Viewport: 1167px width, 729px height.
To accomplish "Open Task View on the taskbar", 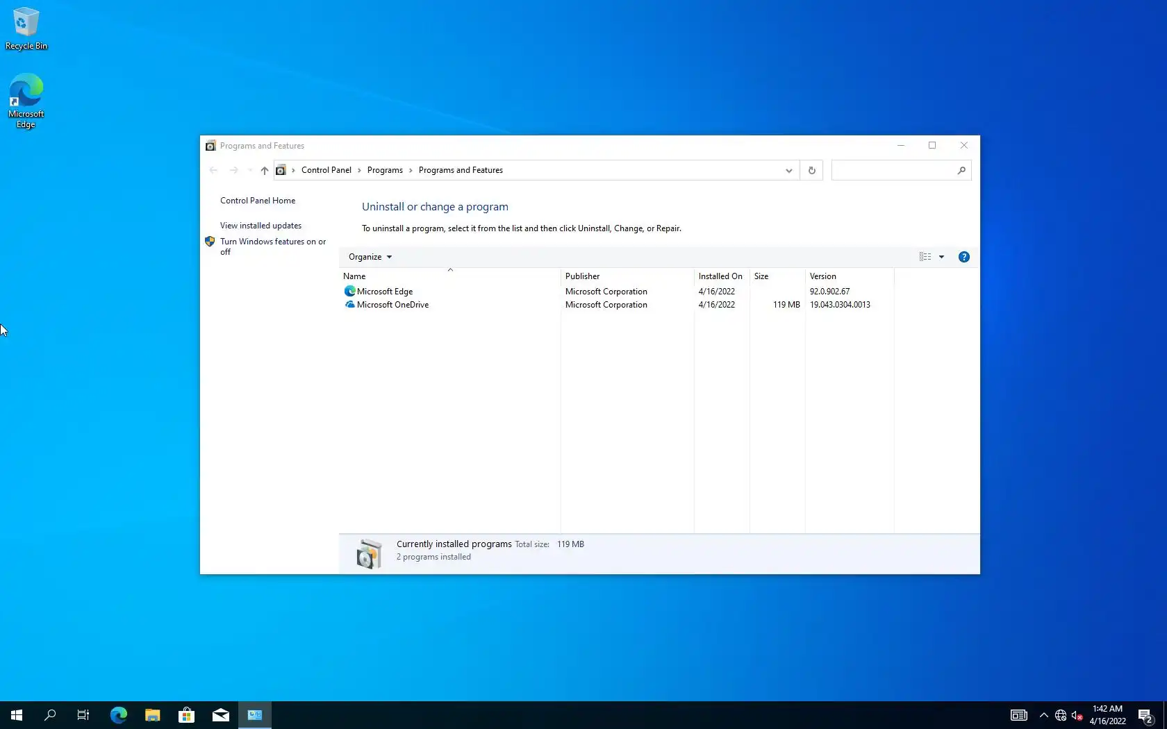I will 83,715.
